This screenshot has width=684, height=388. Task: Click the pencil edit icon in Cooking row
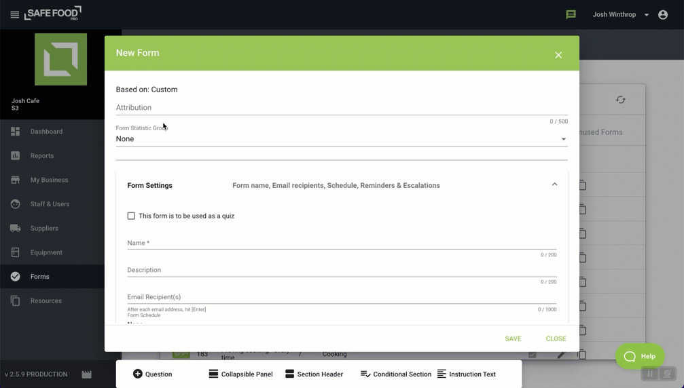coord(561,355)
